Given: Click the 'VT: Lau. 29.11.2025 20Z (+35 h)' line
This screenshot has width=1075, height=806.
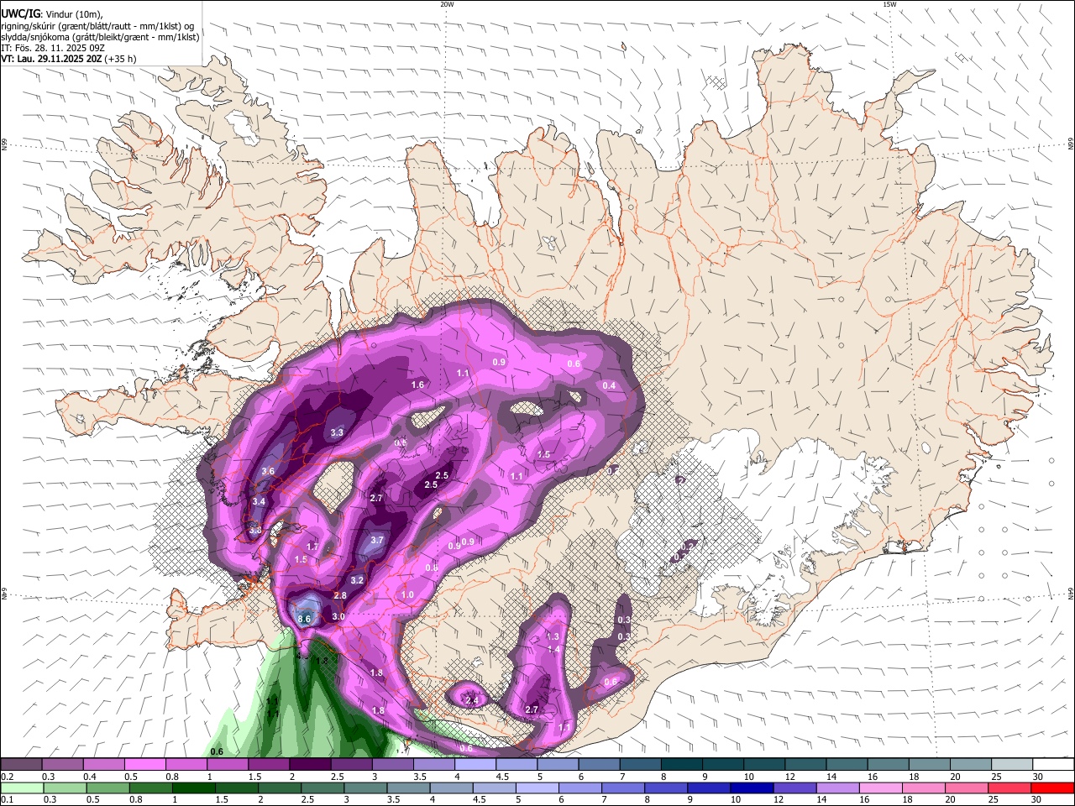Looking at the screenshot, I should pos(69,59).
